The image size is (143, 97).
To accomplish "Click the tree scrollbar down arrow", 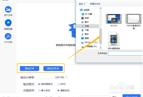I will 100,48.
